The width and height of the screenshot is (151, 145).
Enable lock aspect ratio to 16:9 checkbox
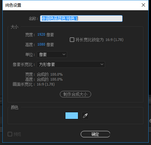tap(72, 40)
